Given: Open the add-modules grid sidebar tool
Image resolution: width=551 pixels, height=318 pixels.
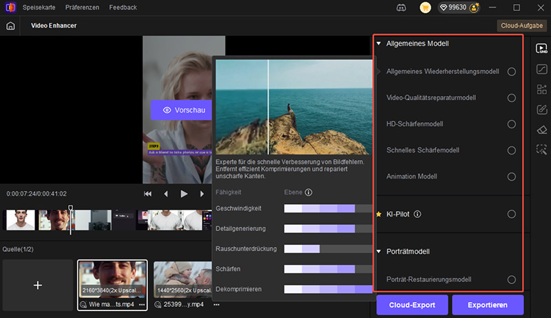Looking at the screenshot, I should 541,90.
